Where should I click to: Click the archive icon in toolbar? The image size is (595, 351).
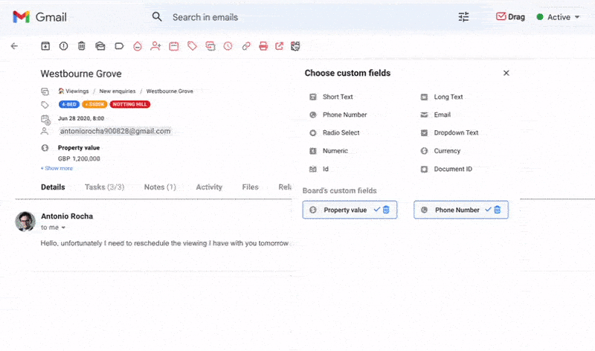coord(45,46)
